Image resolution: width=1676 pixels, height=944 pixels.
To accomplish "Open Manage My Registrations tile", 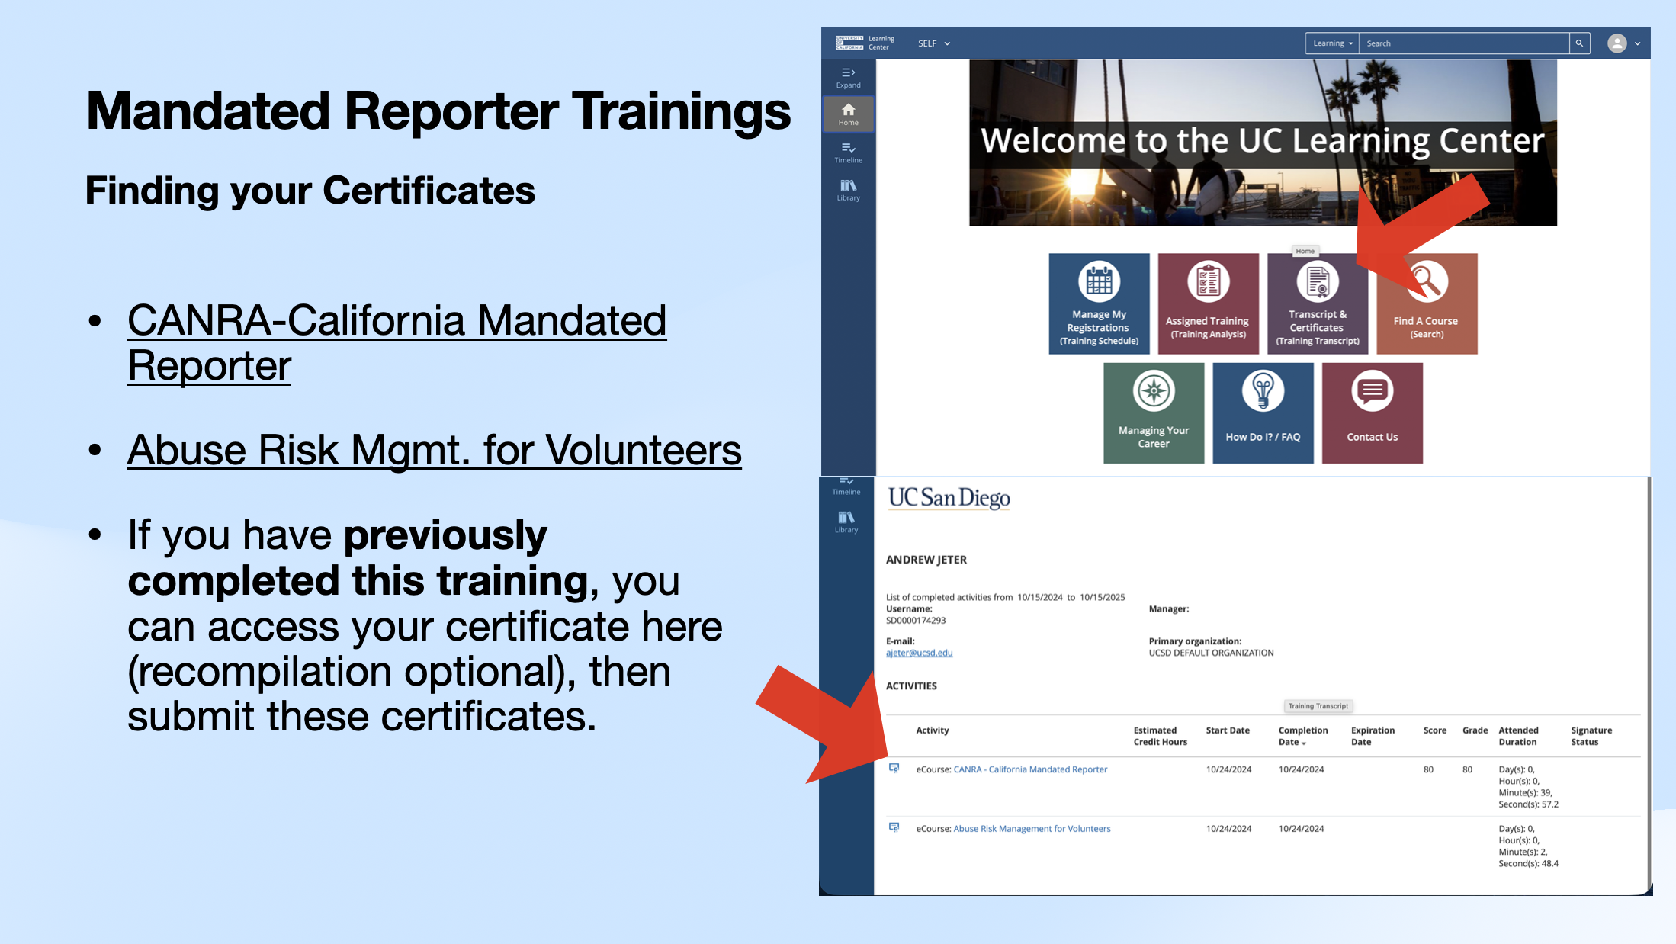I will [1099, 303].
